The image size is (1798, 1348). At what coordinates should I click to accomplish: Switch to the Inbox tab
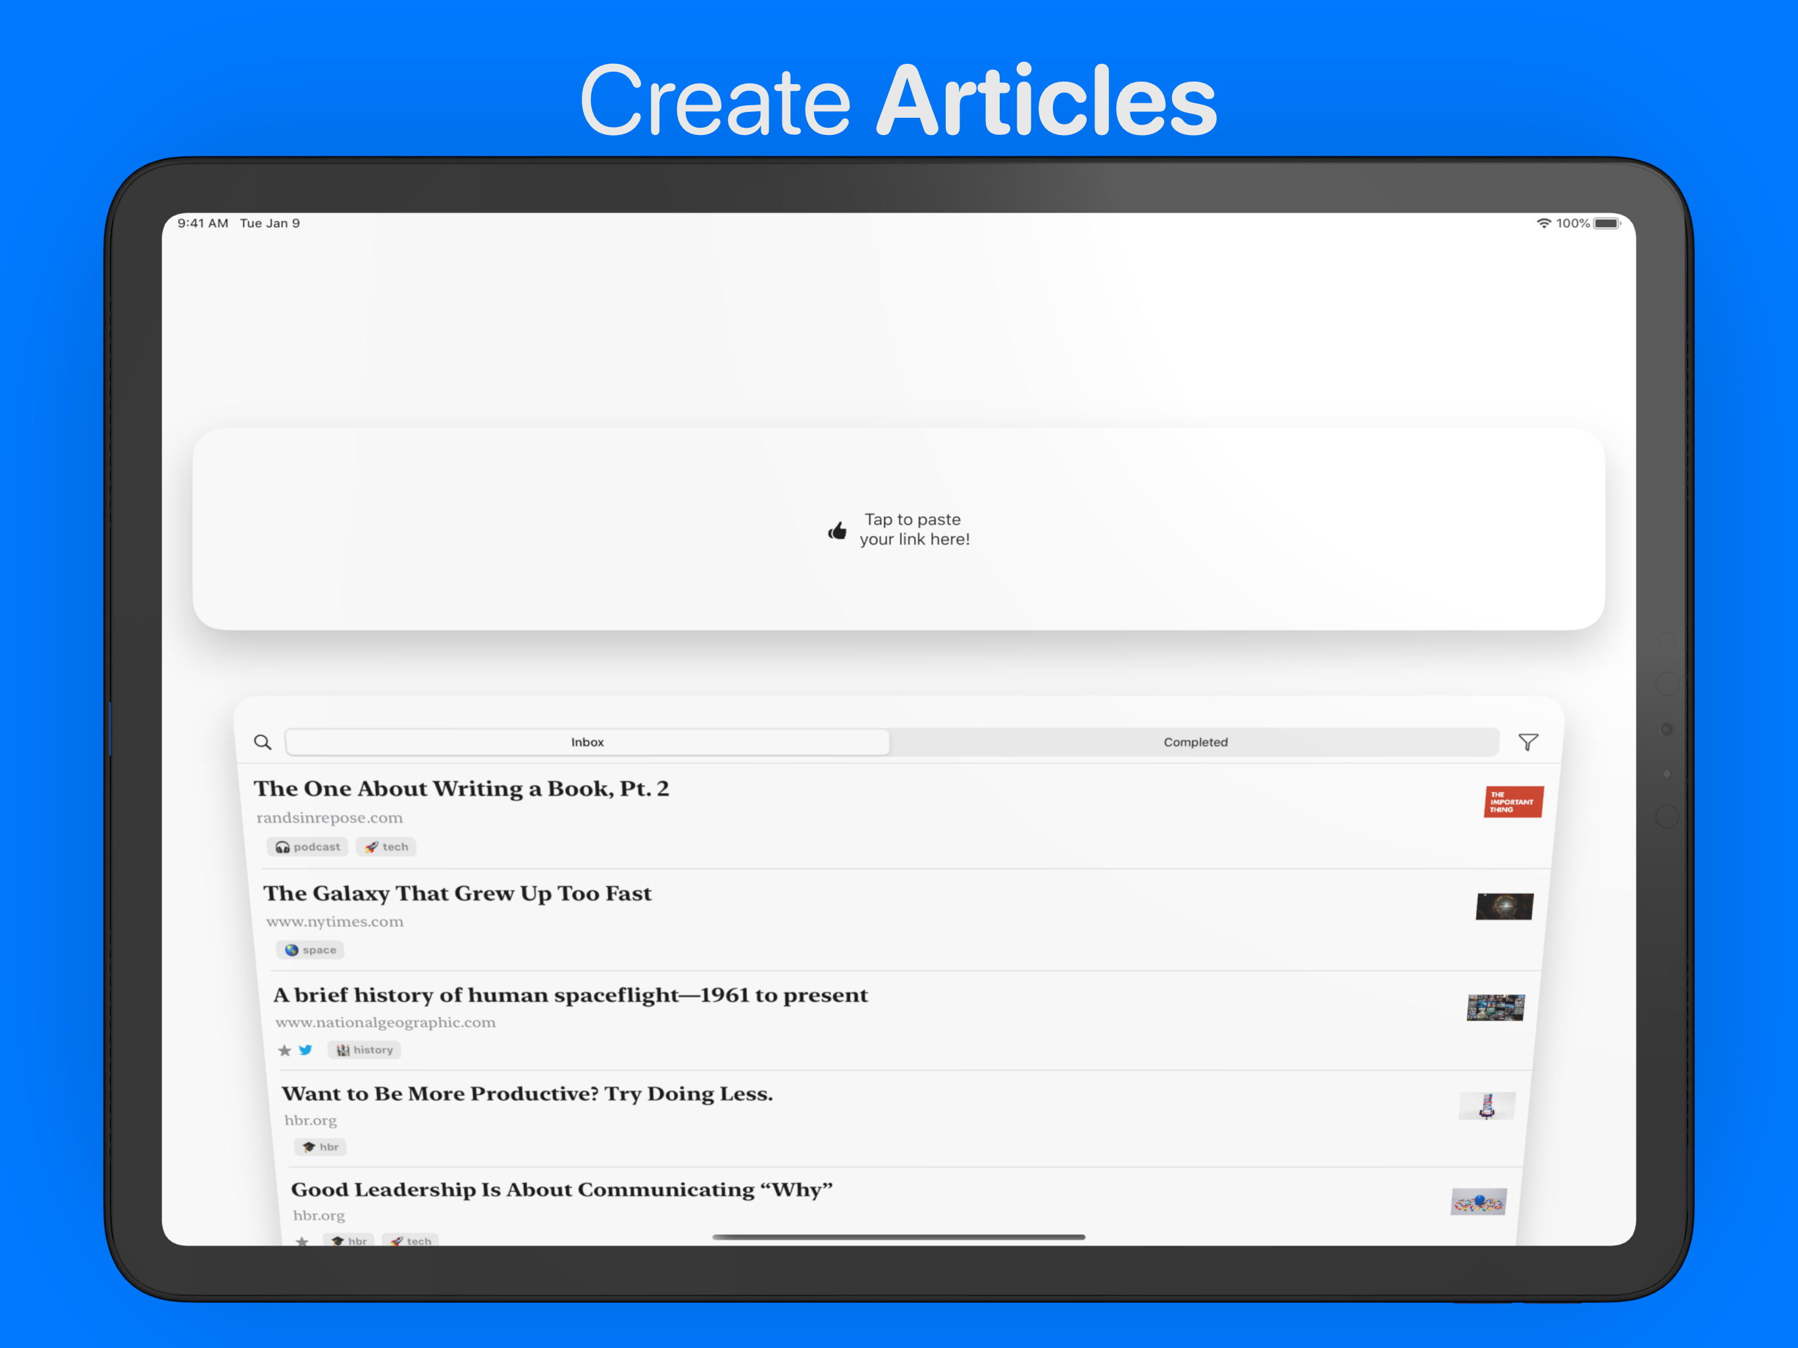588,742
